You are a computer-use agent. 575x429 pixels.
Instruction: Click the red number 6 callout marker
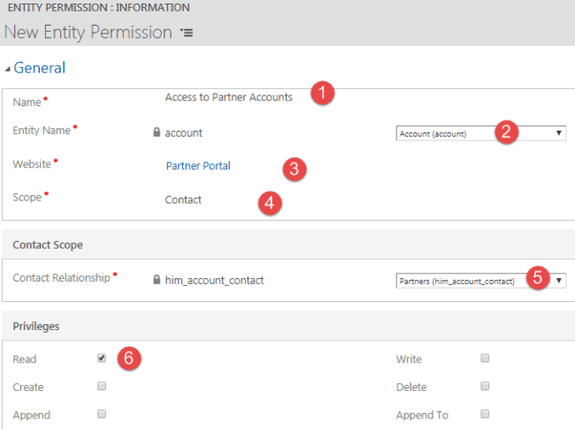pos(129,359)
